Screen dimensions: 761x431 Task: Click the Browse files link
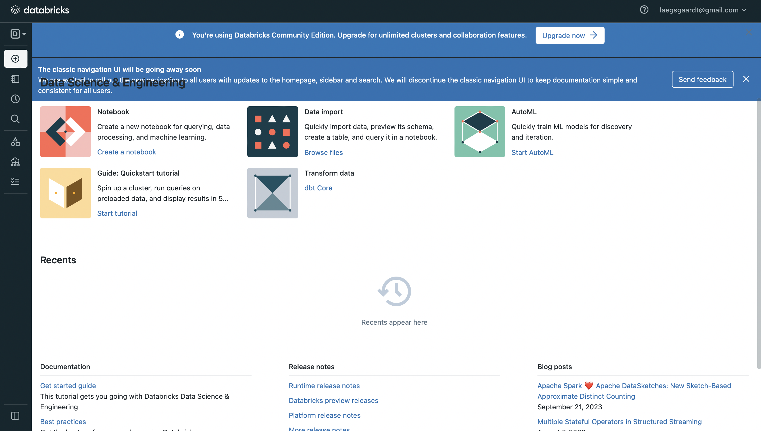click(324, 153)
